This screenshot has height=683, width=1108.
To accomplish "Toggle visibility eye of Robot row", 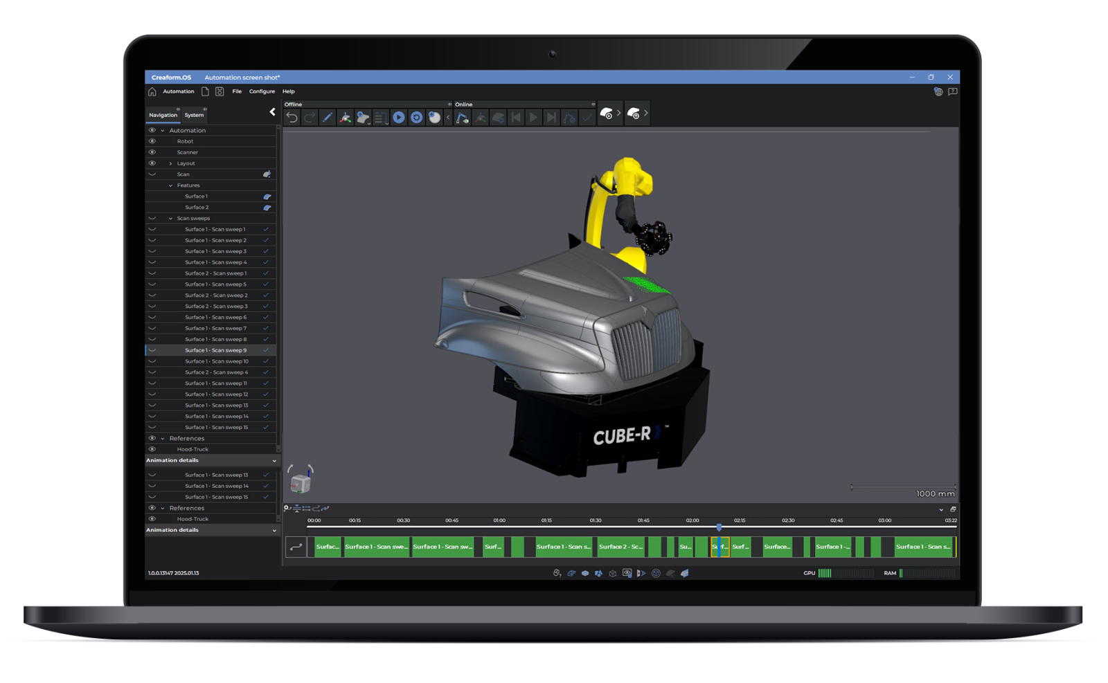I will (152, 141).
